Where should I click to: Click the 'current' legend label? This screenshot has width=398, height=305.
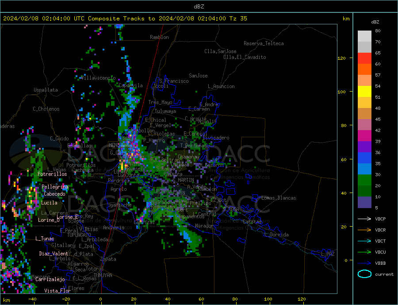point(384,274)
